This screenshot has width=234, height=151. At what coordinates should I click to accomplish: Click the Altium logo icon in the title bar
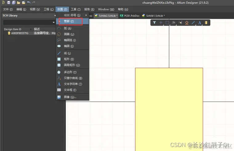3,2
